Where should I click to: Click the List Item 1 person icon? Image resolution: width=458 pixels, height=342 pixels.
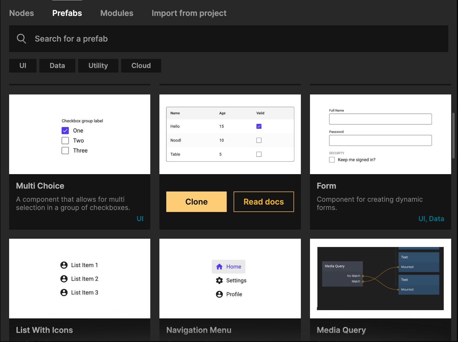tap(64, 265)
